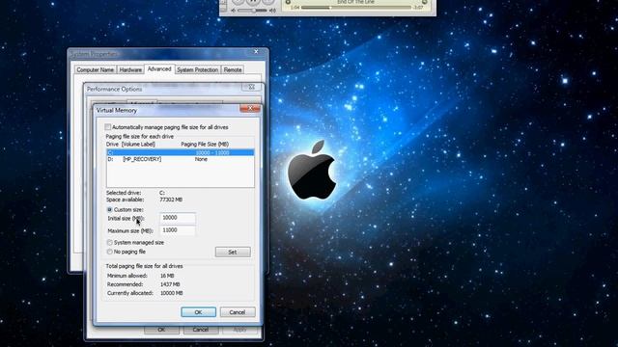Click OK in the Performance Options window
618x347 pixels.
[161, 330]
